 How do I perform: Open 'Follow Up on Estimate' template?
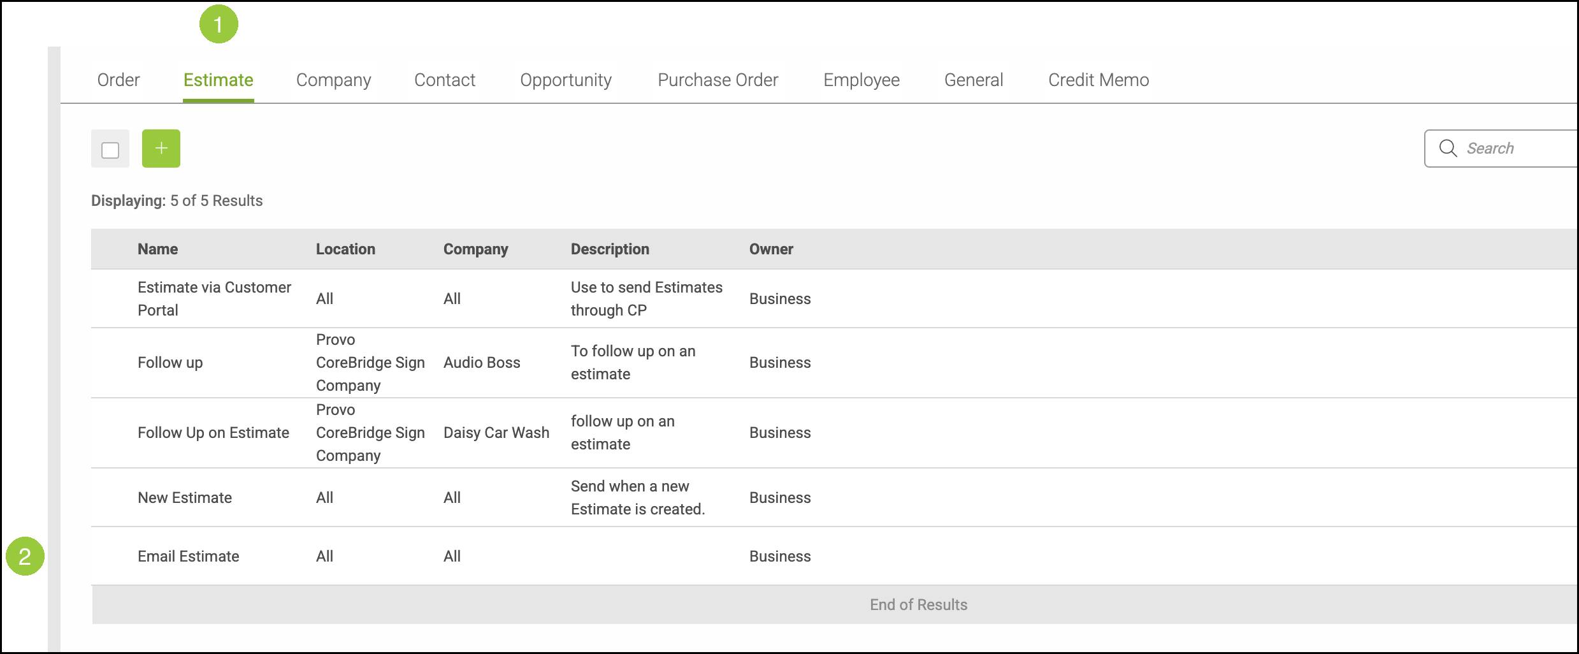213,433
